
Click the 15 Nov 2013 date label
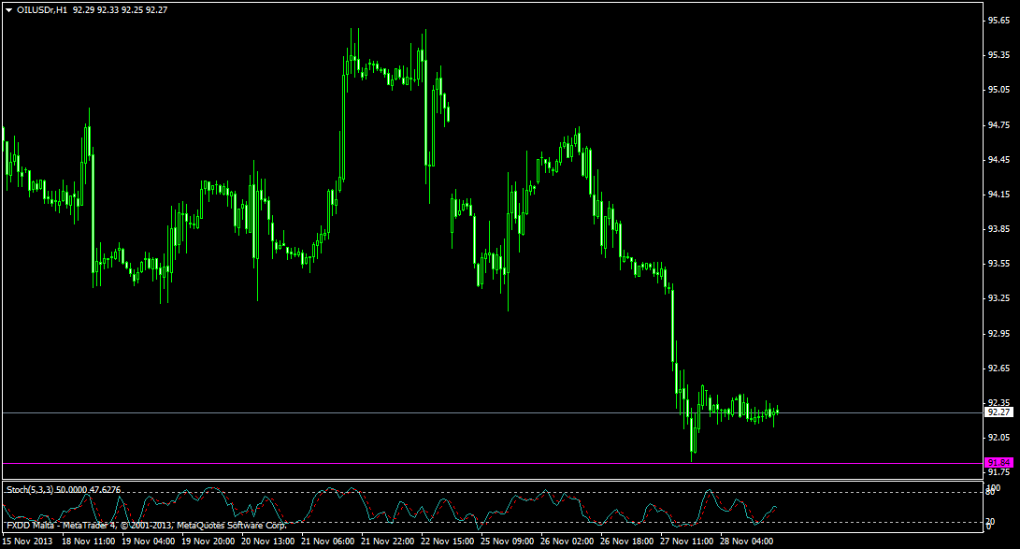click(x=27, y=541)
